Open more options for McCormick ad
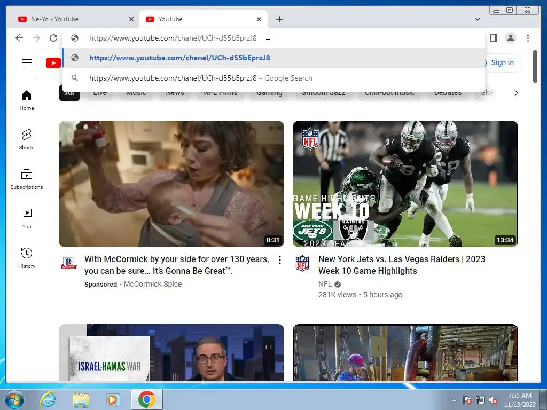This screenshot has height=410, width=547. click(x=279, y=260)
